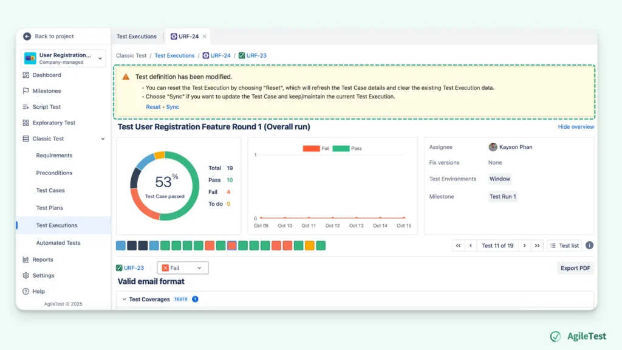Collapse the Test Coverages section
Screen dimensions: 622x350
(x=124, y=299)
